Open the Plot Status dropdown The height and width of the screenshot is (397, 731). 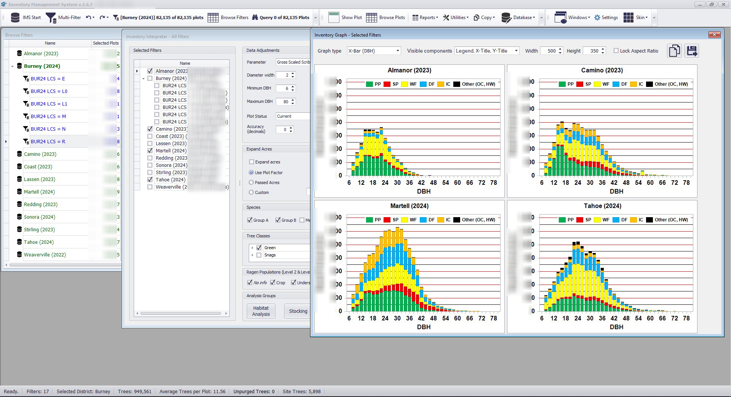point(293,116)
